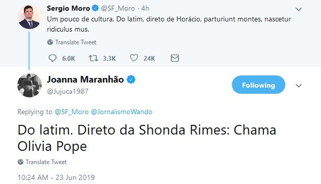Screen dimensions: 321x184
Task: Translate Joanna Maranhão's reply tweet
Action: (46, 162)
